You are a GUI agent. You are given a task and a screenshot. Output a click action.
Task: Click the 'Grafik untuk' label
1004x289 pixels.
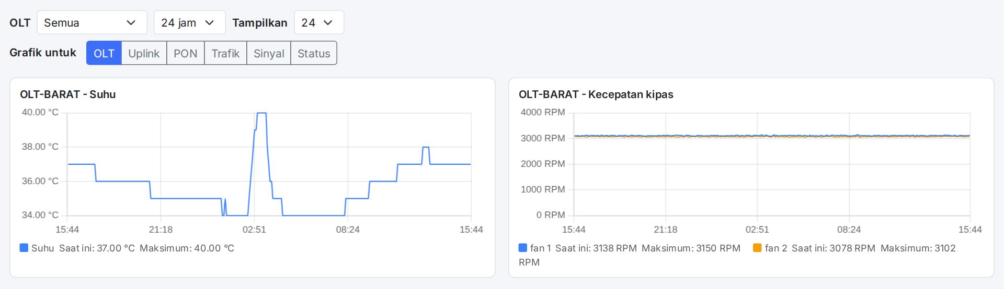point(43,53)
